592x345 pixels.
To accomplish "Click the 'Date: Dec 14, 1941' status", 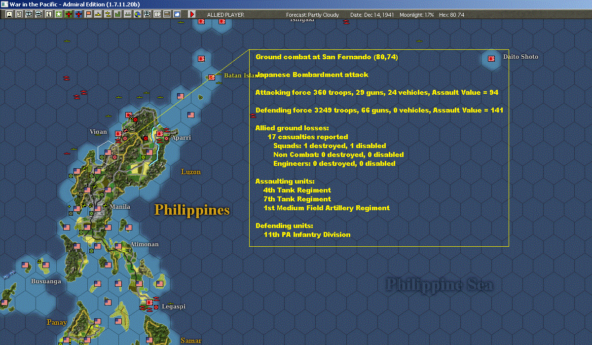I will pos(372,15).
